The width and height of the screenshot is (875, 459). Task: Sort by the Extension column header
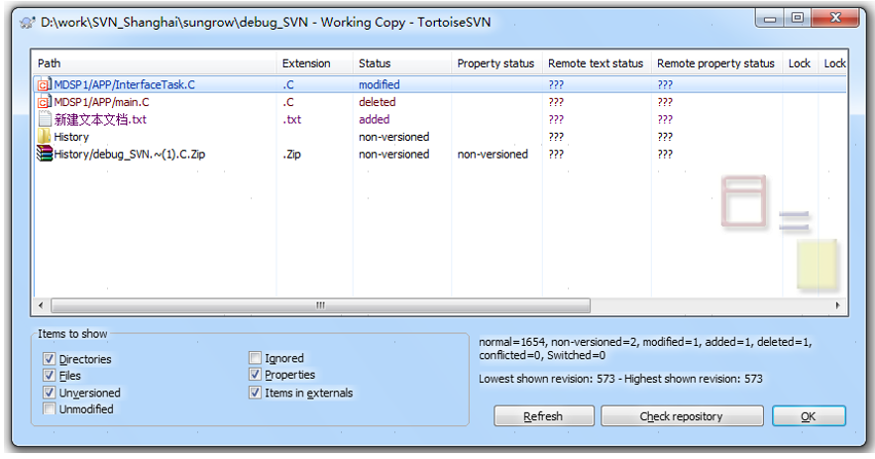[x=315, y=63]
